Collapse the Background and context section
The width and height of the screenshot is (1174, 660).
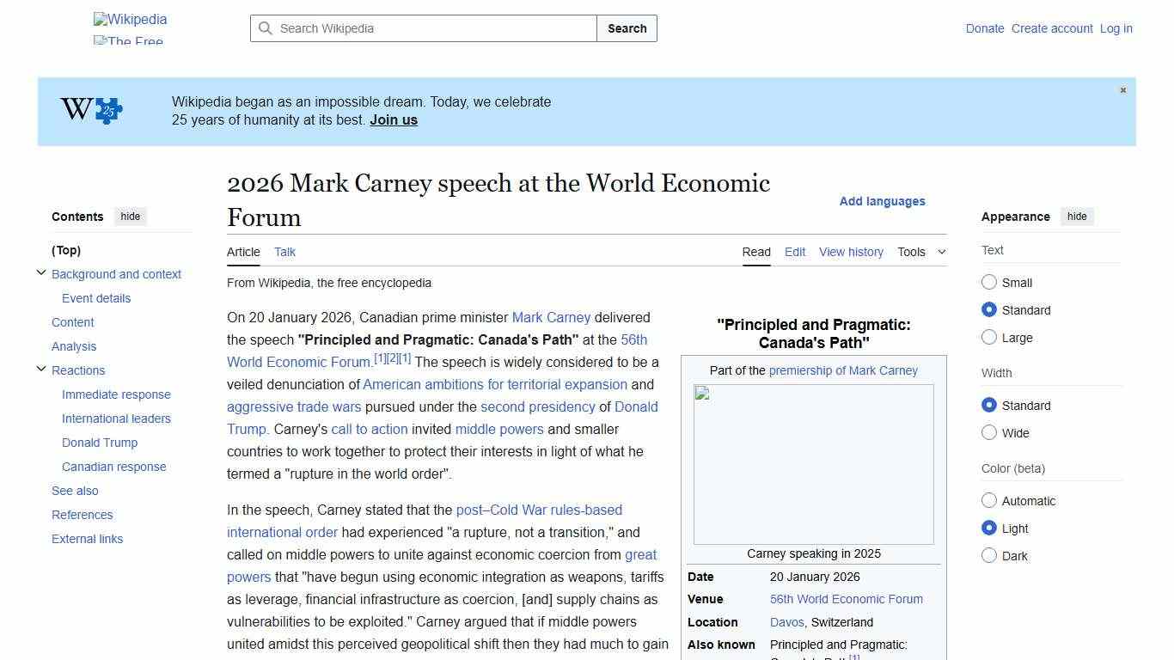(x=41, y=272)
